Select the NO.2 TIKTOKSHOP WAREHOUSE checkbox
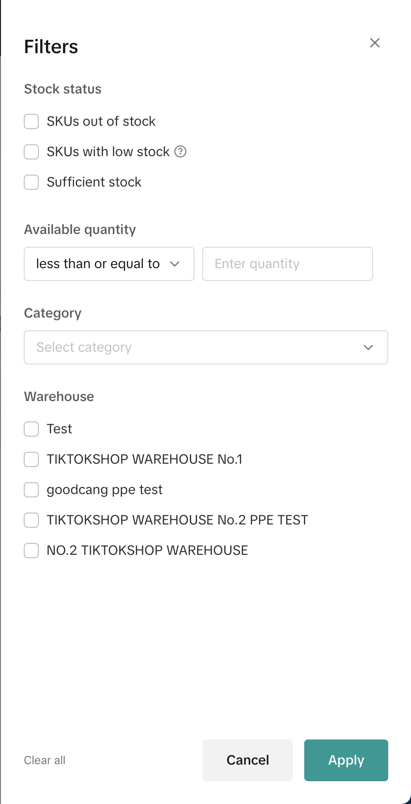411x804 pixels. click(31, 551)
